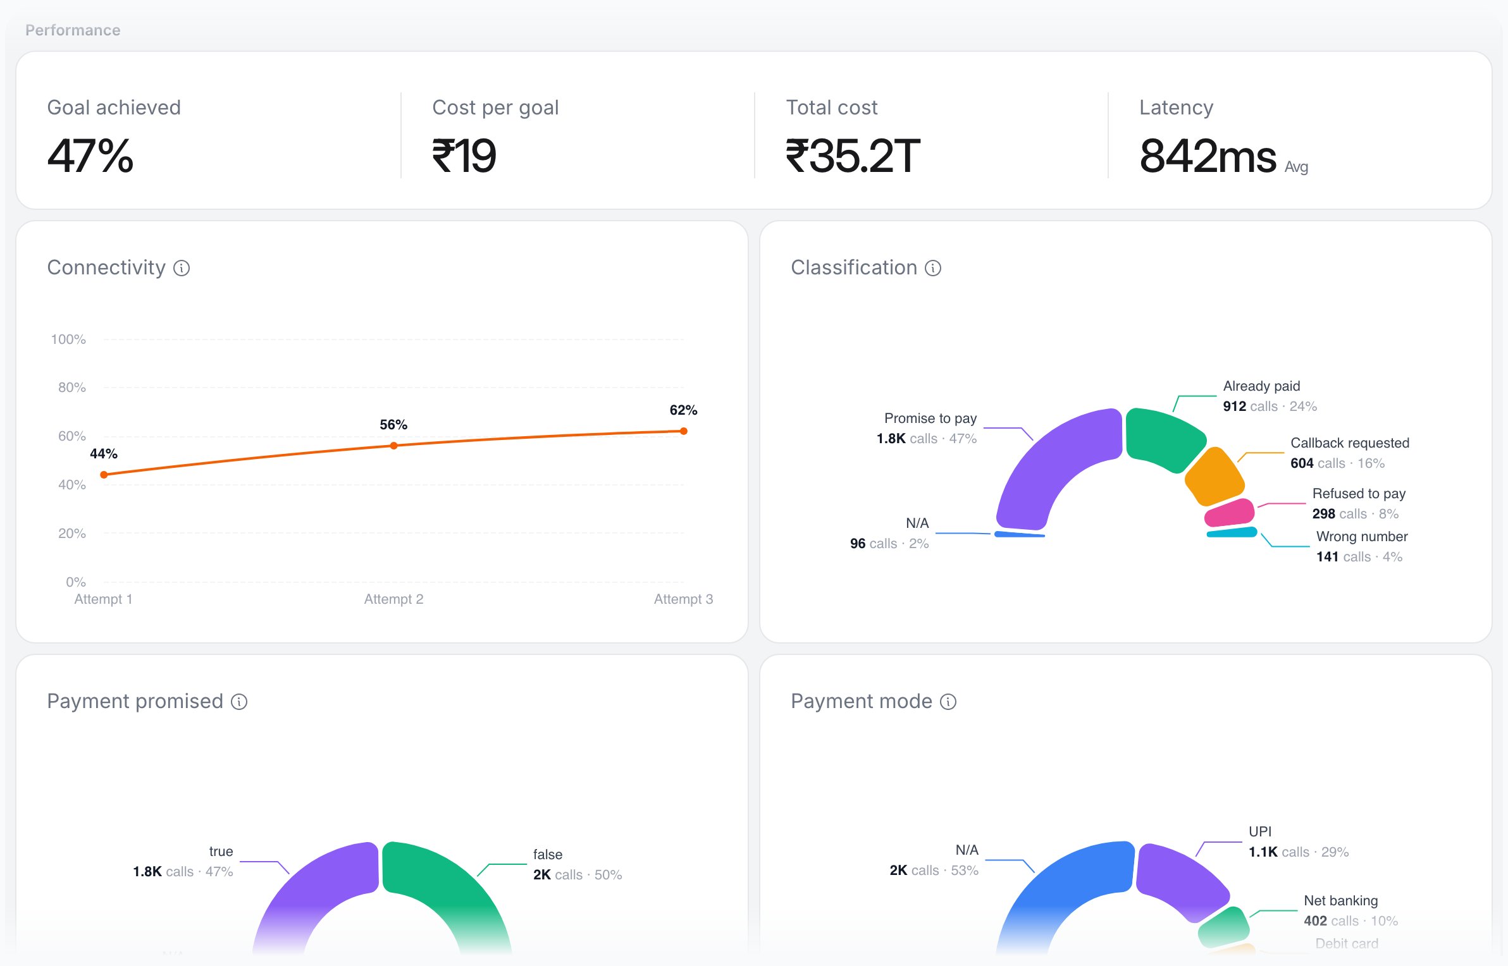Select the Attempt 2 data point (56%)
1508x966 pixels.
point(393,446)
